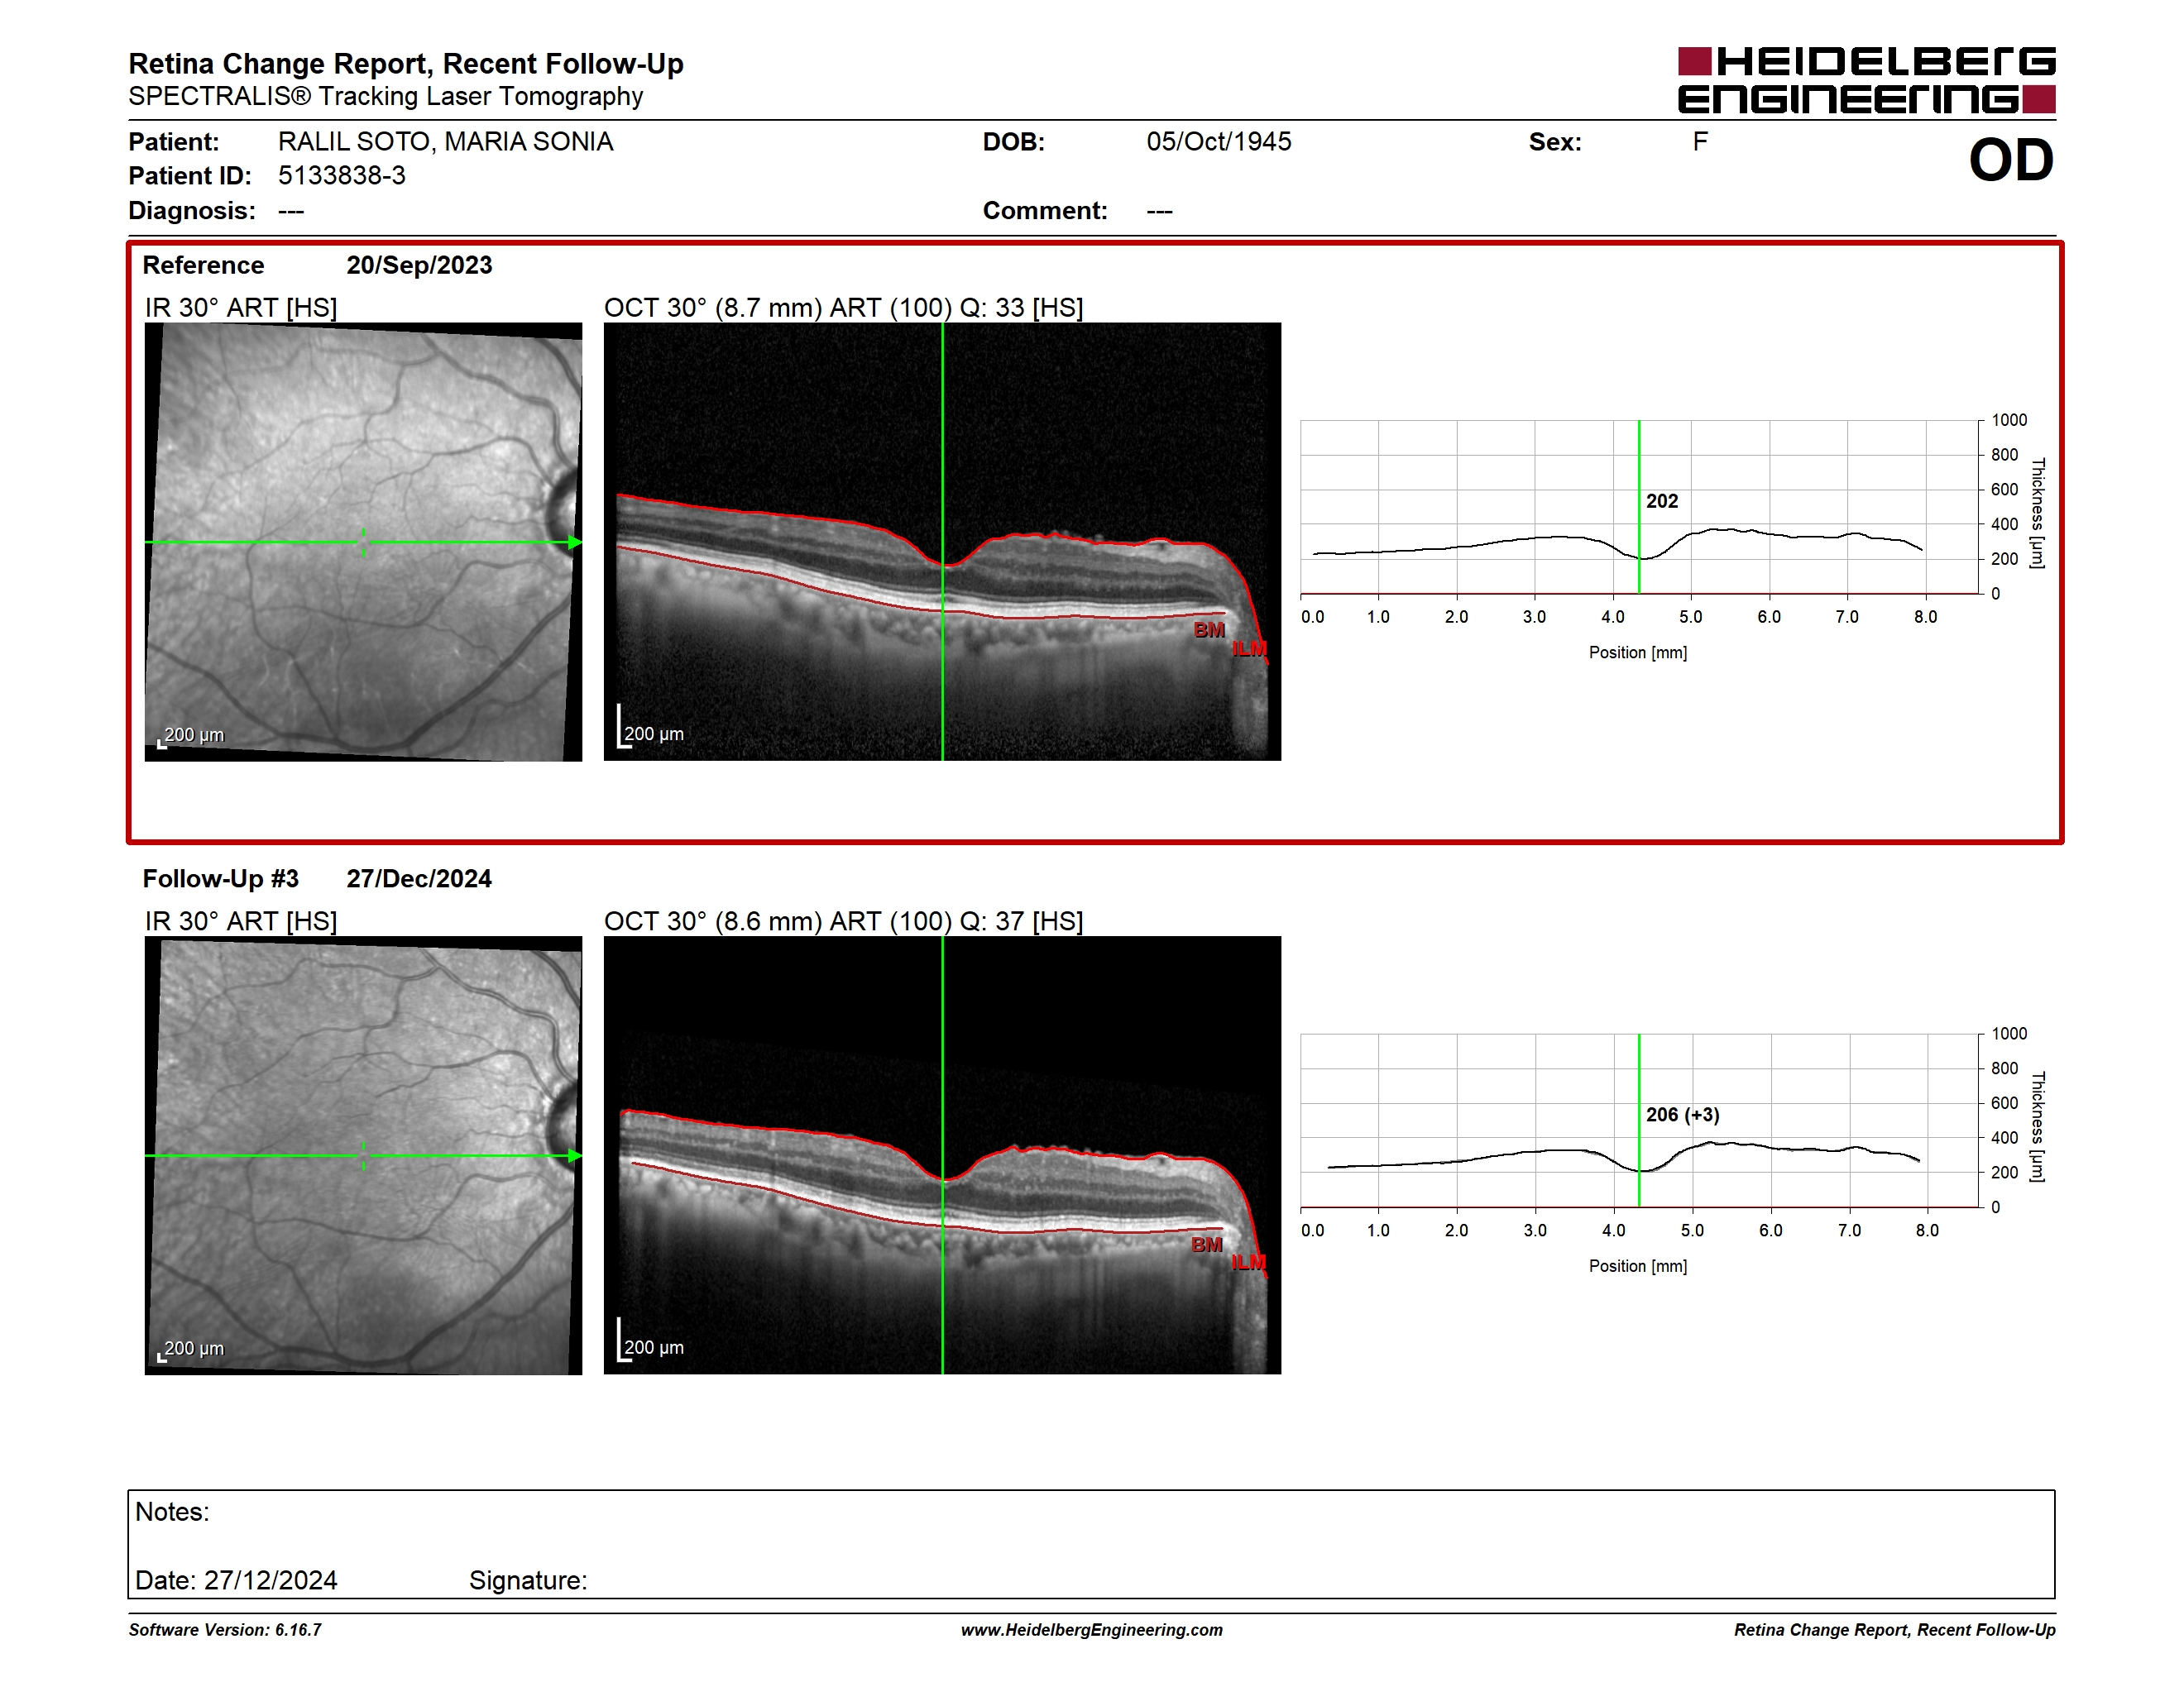
Task: Click the Follow-Up #3 heading
Action: tap(221, 878)
